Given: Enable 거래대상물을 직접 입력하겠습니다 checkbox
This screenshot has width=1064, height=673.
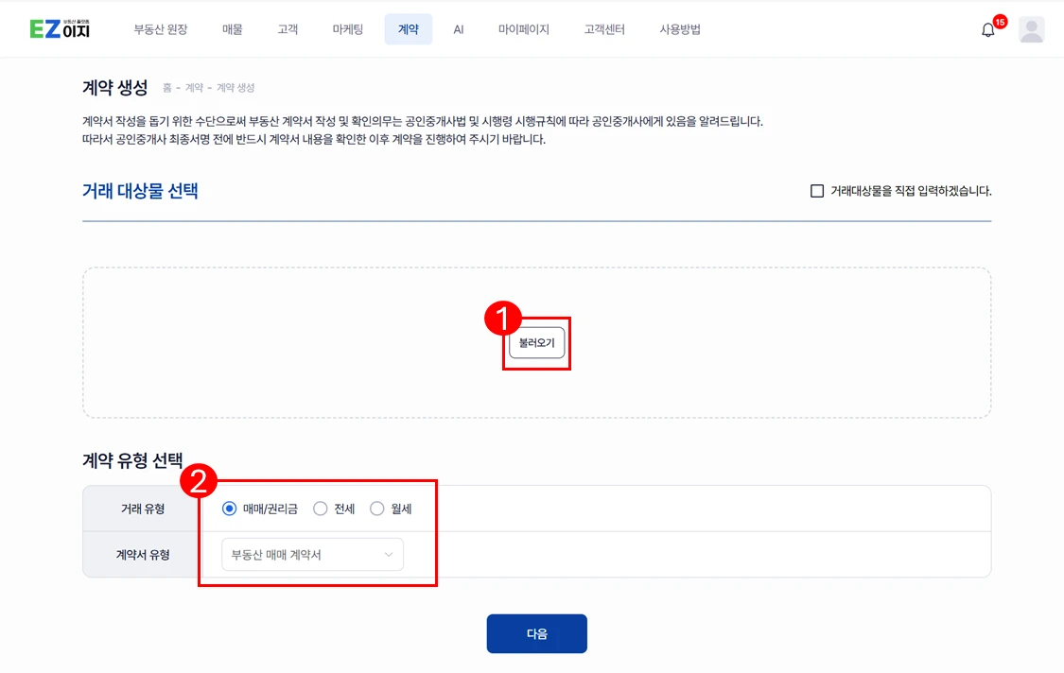Looking at the screenshot, I should (817, 191).
